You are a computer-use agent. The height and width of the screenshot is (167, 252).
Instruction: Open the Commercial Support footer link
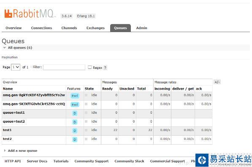pos(168,161)
